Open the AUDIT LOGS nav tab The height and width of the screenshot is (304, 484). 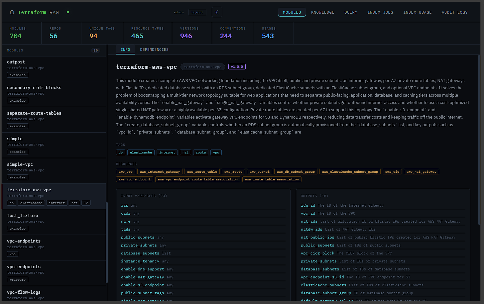[x=454, y=12]
